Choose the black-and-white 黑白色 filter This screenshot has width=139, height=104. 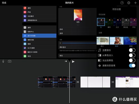click(x=126, y=22)
